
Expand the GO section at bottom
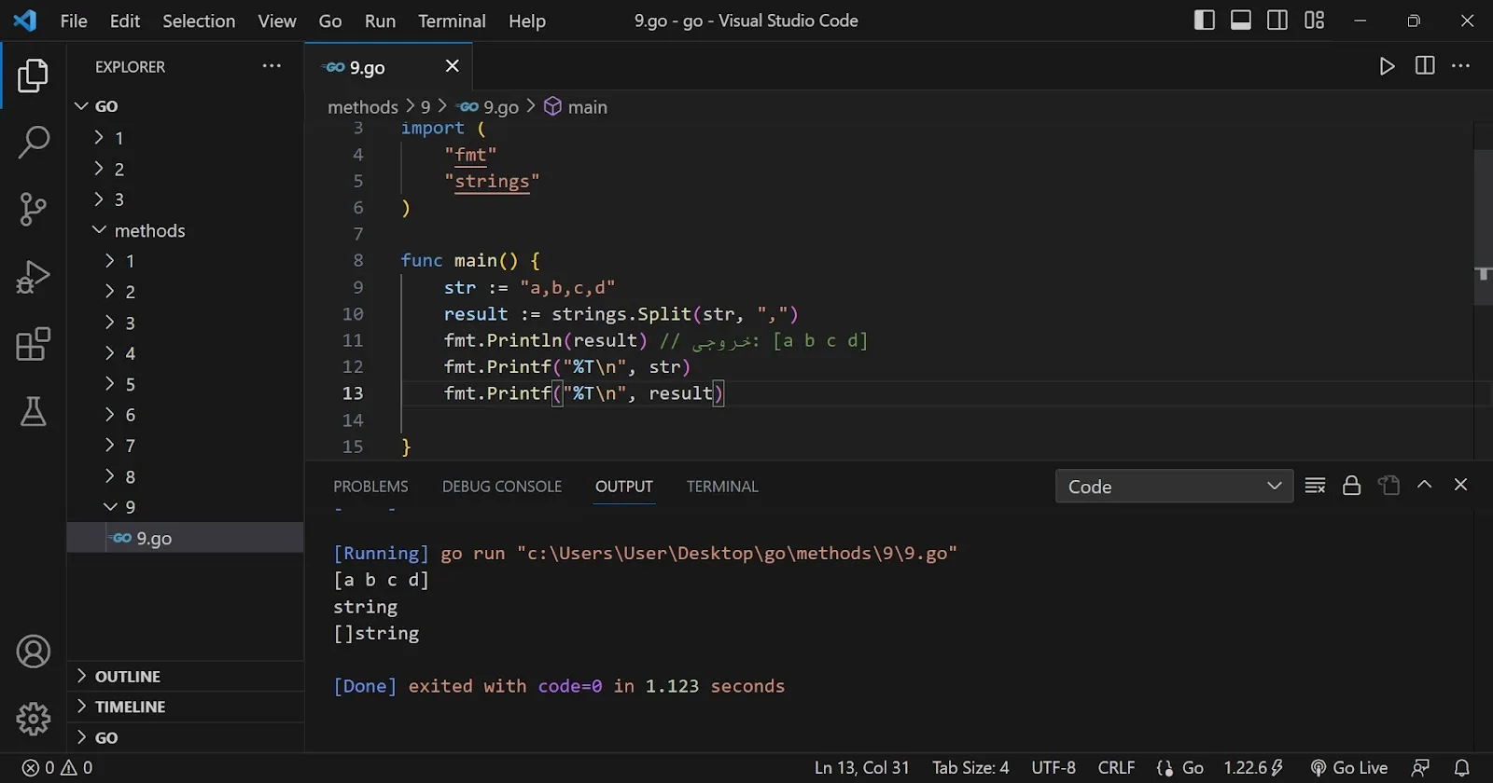pyautogui.click(x=186, y=738)
